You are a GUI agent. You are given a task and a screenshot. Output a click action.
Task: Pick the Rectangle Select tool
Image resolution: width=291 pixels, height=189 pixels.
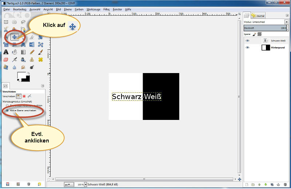(x=6, y=22)
